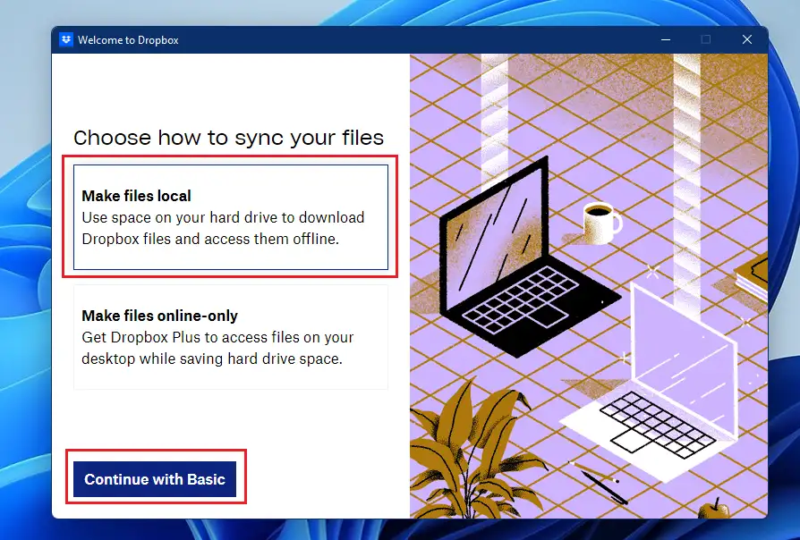Click the isometric laptops illustration

pos(589,286)
